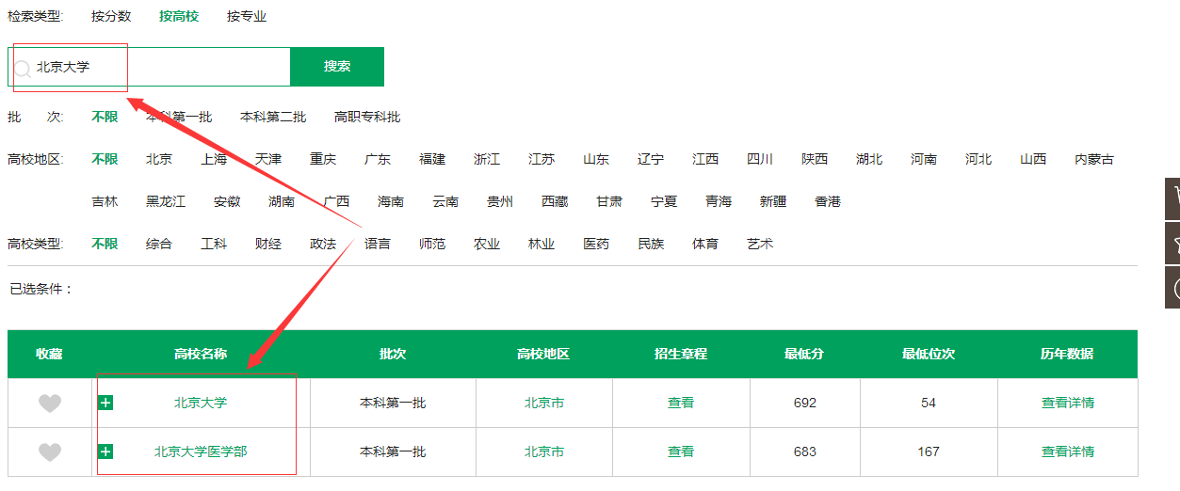
Task: Select 不限 for batch filter
Action: 105,117
